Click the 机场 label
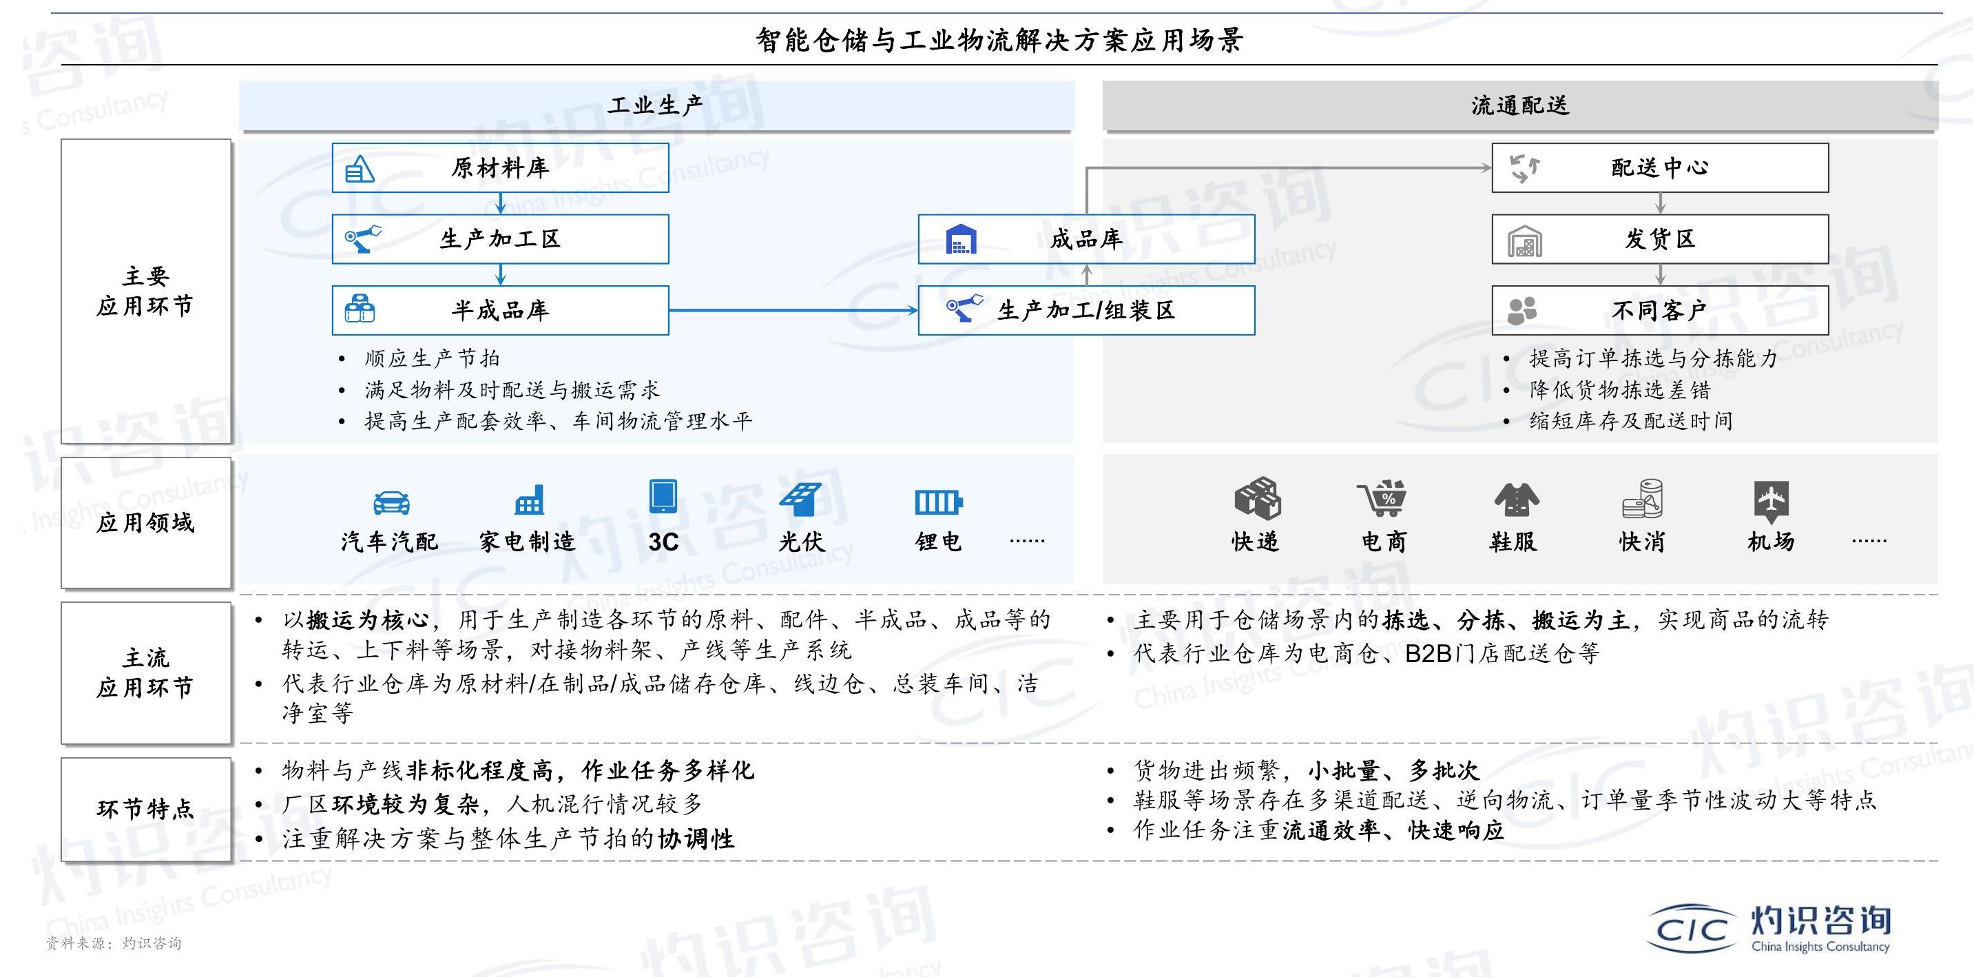 pos(1771,542)
